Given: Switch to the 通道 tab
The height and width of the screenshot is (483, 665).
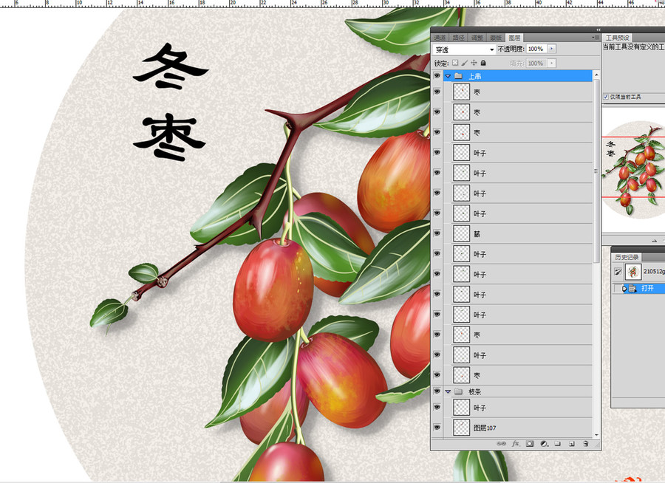Looking at the screenshot, I should (440, 38).
